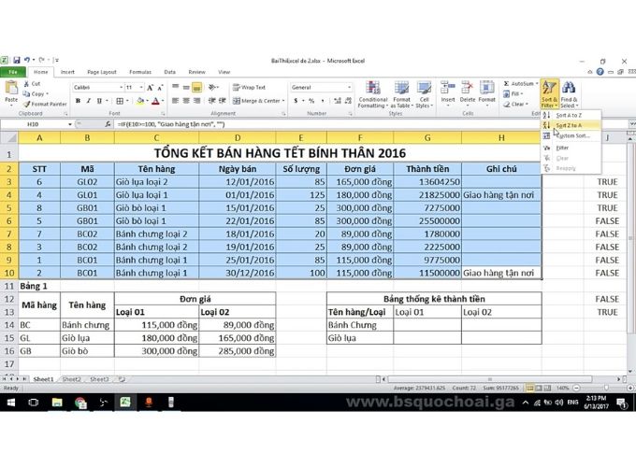Open the Borders button
Screen dimensions: 636x467
click(x=120, y=101)
